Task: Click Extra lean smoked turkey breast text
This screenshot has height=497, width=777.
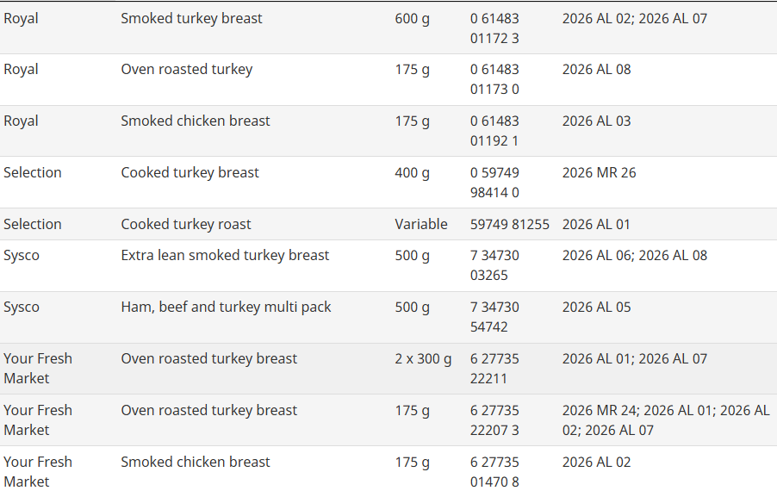Action: click(x=225, y=255)
